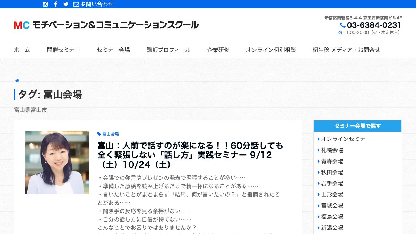Viewport: 416px width, 234px height.
Task: Select オンラインセミナー in the sidebar
Action: [x=346, y=139]
